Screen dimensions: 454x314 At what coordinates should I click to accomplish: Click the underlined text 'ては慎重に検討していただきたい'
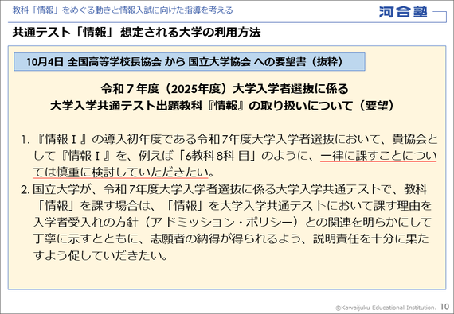pos(120,173)
